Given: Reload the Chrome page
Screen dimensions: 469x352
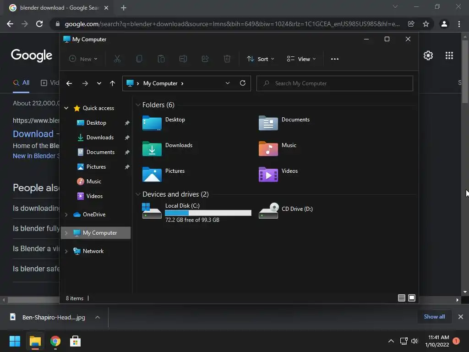Looking at the screenshot, I should (39, 24).
